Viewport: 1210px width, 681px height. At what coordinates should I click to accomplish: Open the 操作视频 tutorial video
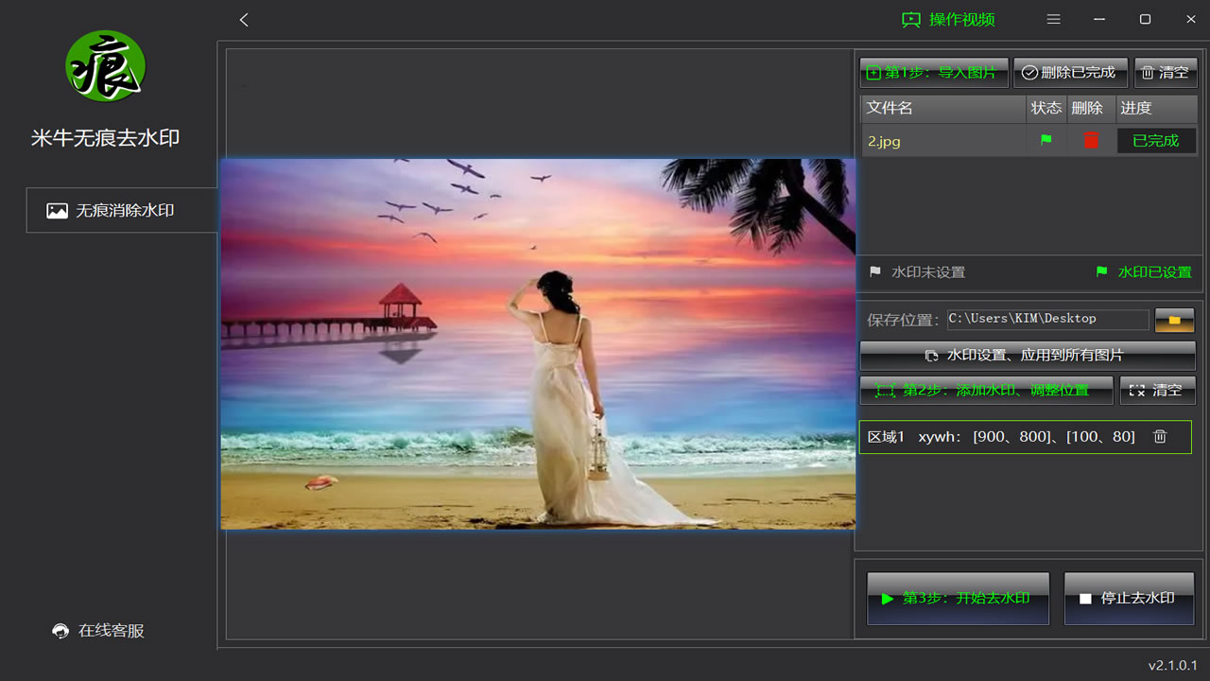tap(948, 20)
